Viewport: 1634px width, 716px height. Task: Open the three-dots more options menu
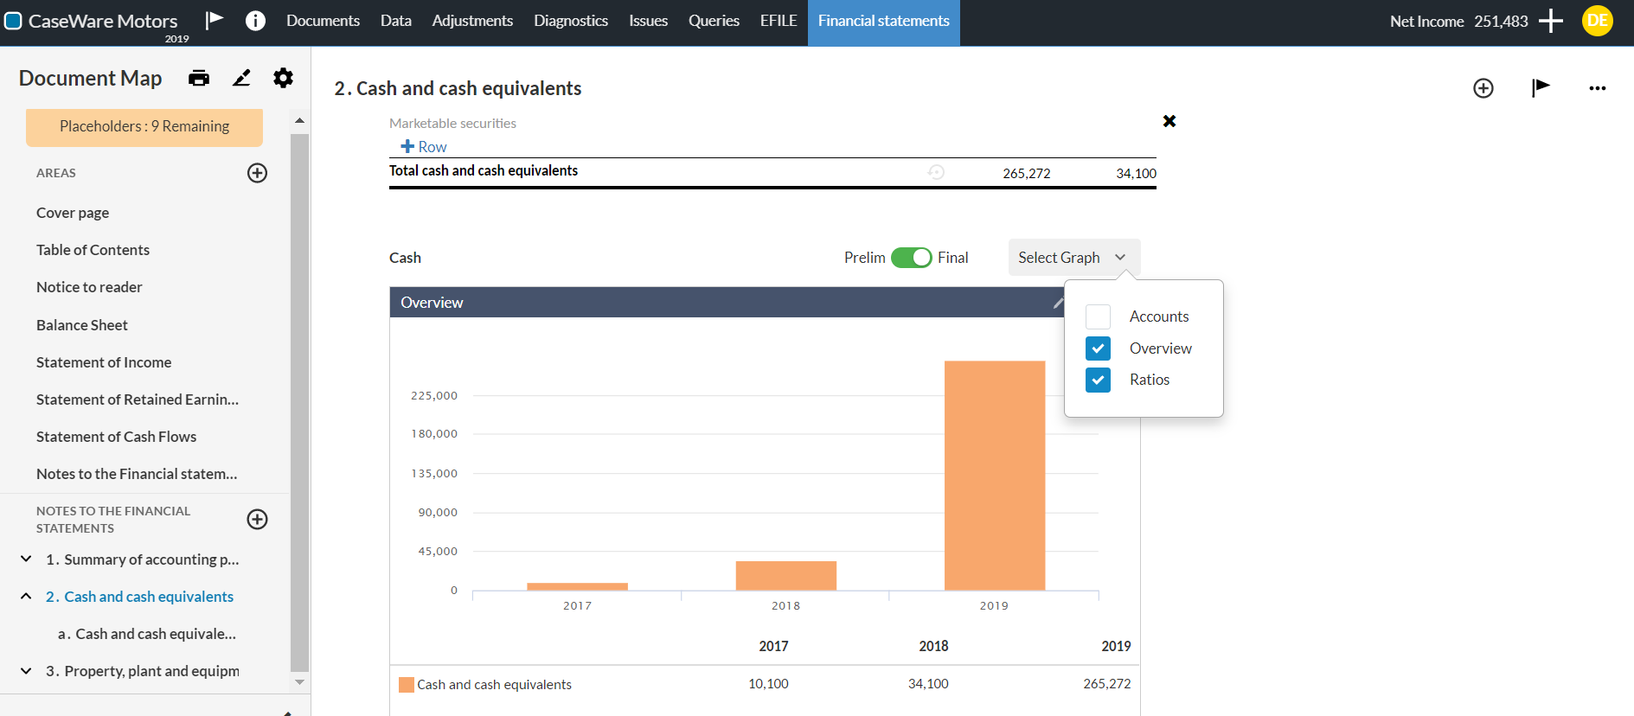pos(1597,88)
